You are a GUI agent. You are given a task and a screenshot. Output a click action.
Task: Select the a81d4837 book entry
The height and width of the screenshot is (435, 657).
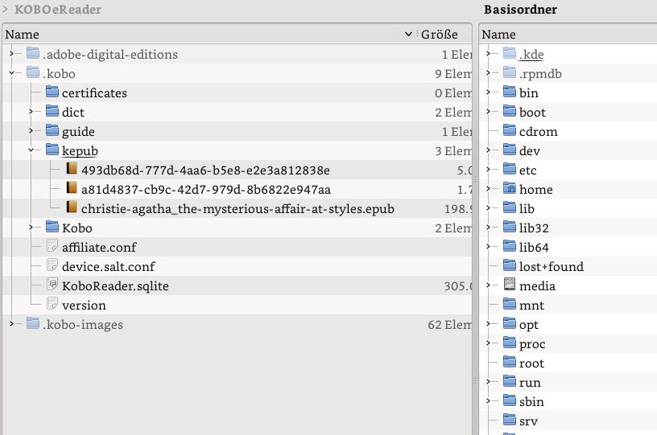click(205, 189)
